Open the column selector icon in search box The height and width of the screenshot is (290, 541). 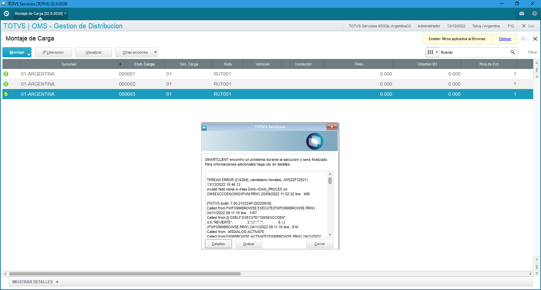point(432,52)
